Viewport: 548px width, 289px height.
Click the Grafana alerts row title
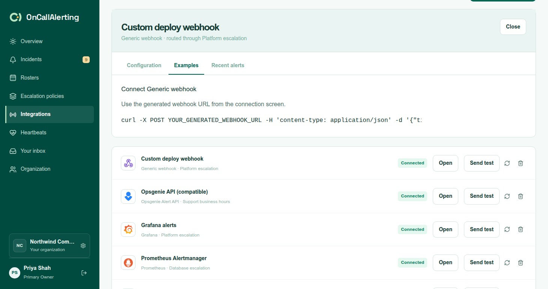(159, 225)
